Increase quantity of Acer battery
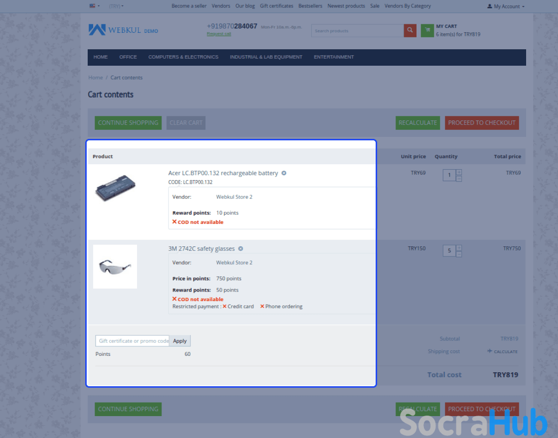Viewport: 558px width, 438px height. click(x=459, y=172)
